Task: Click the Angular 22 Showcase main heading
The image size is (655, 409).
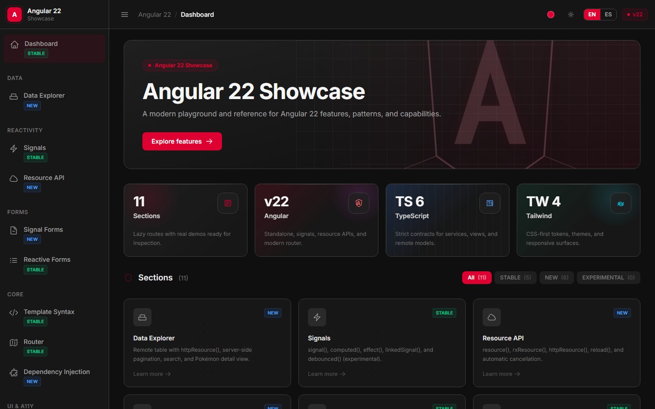Action: point(254,91)
